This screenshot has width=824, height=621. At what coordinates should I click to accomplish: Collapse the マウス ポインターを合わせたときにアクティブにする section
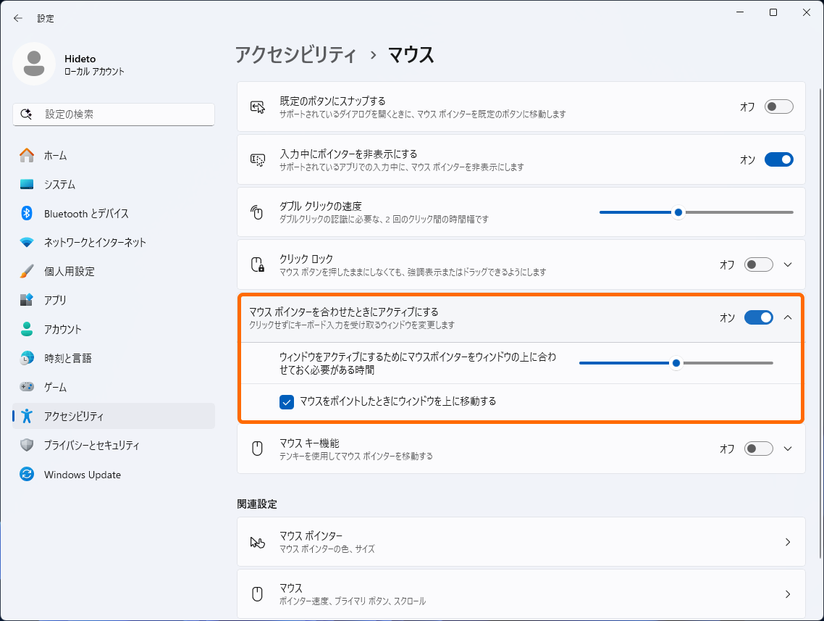(x=788, y=317)
